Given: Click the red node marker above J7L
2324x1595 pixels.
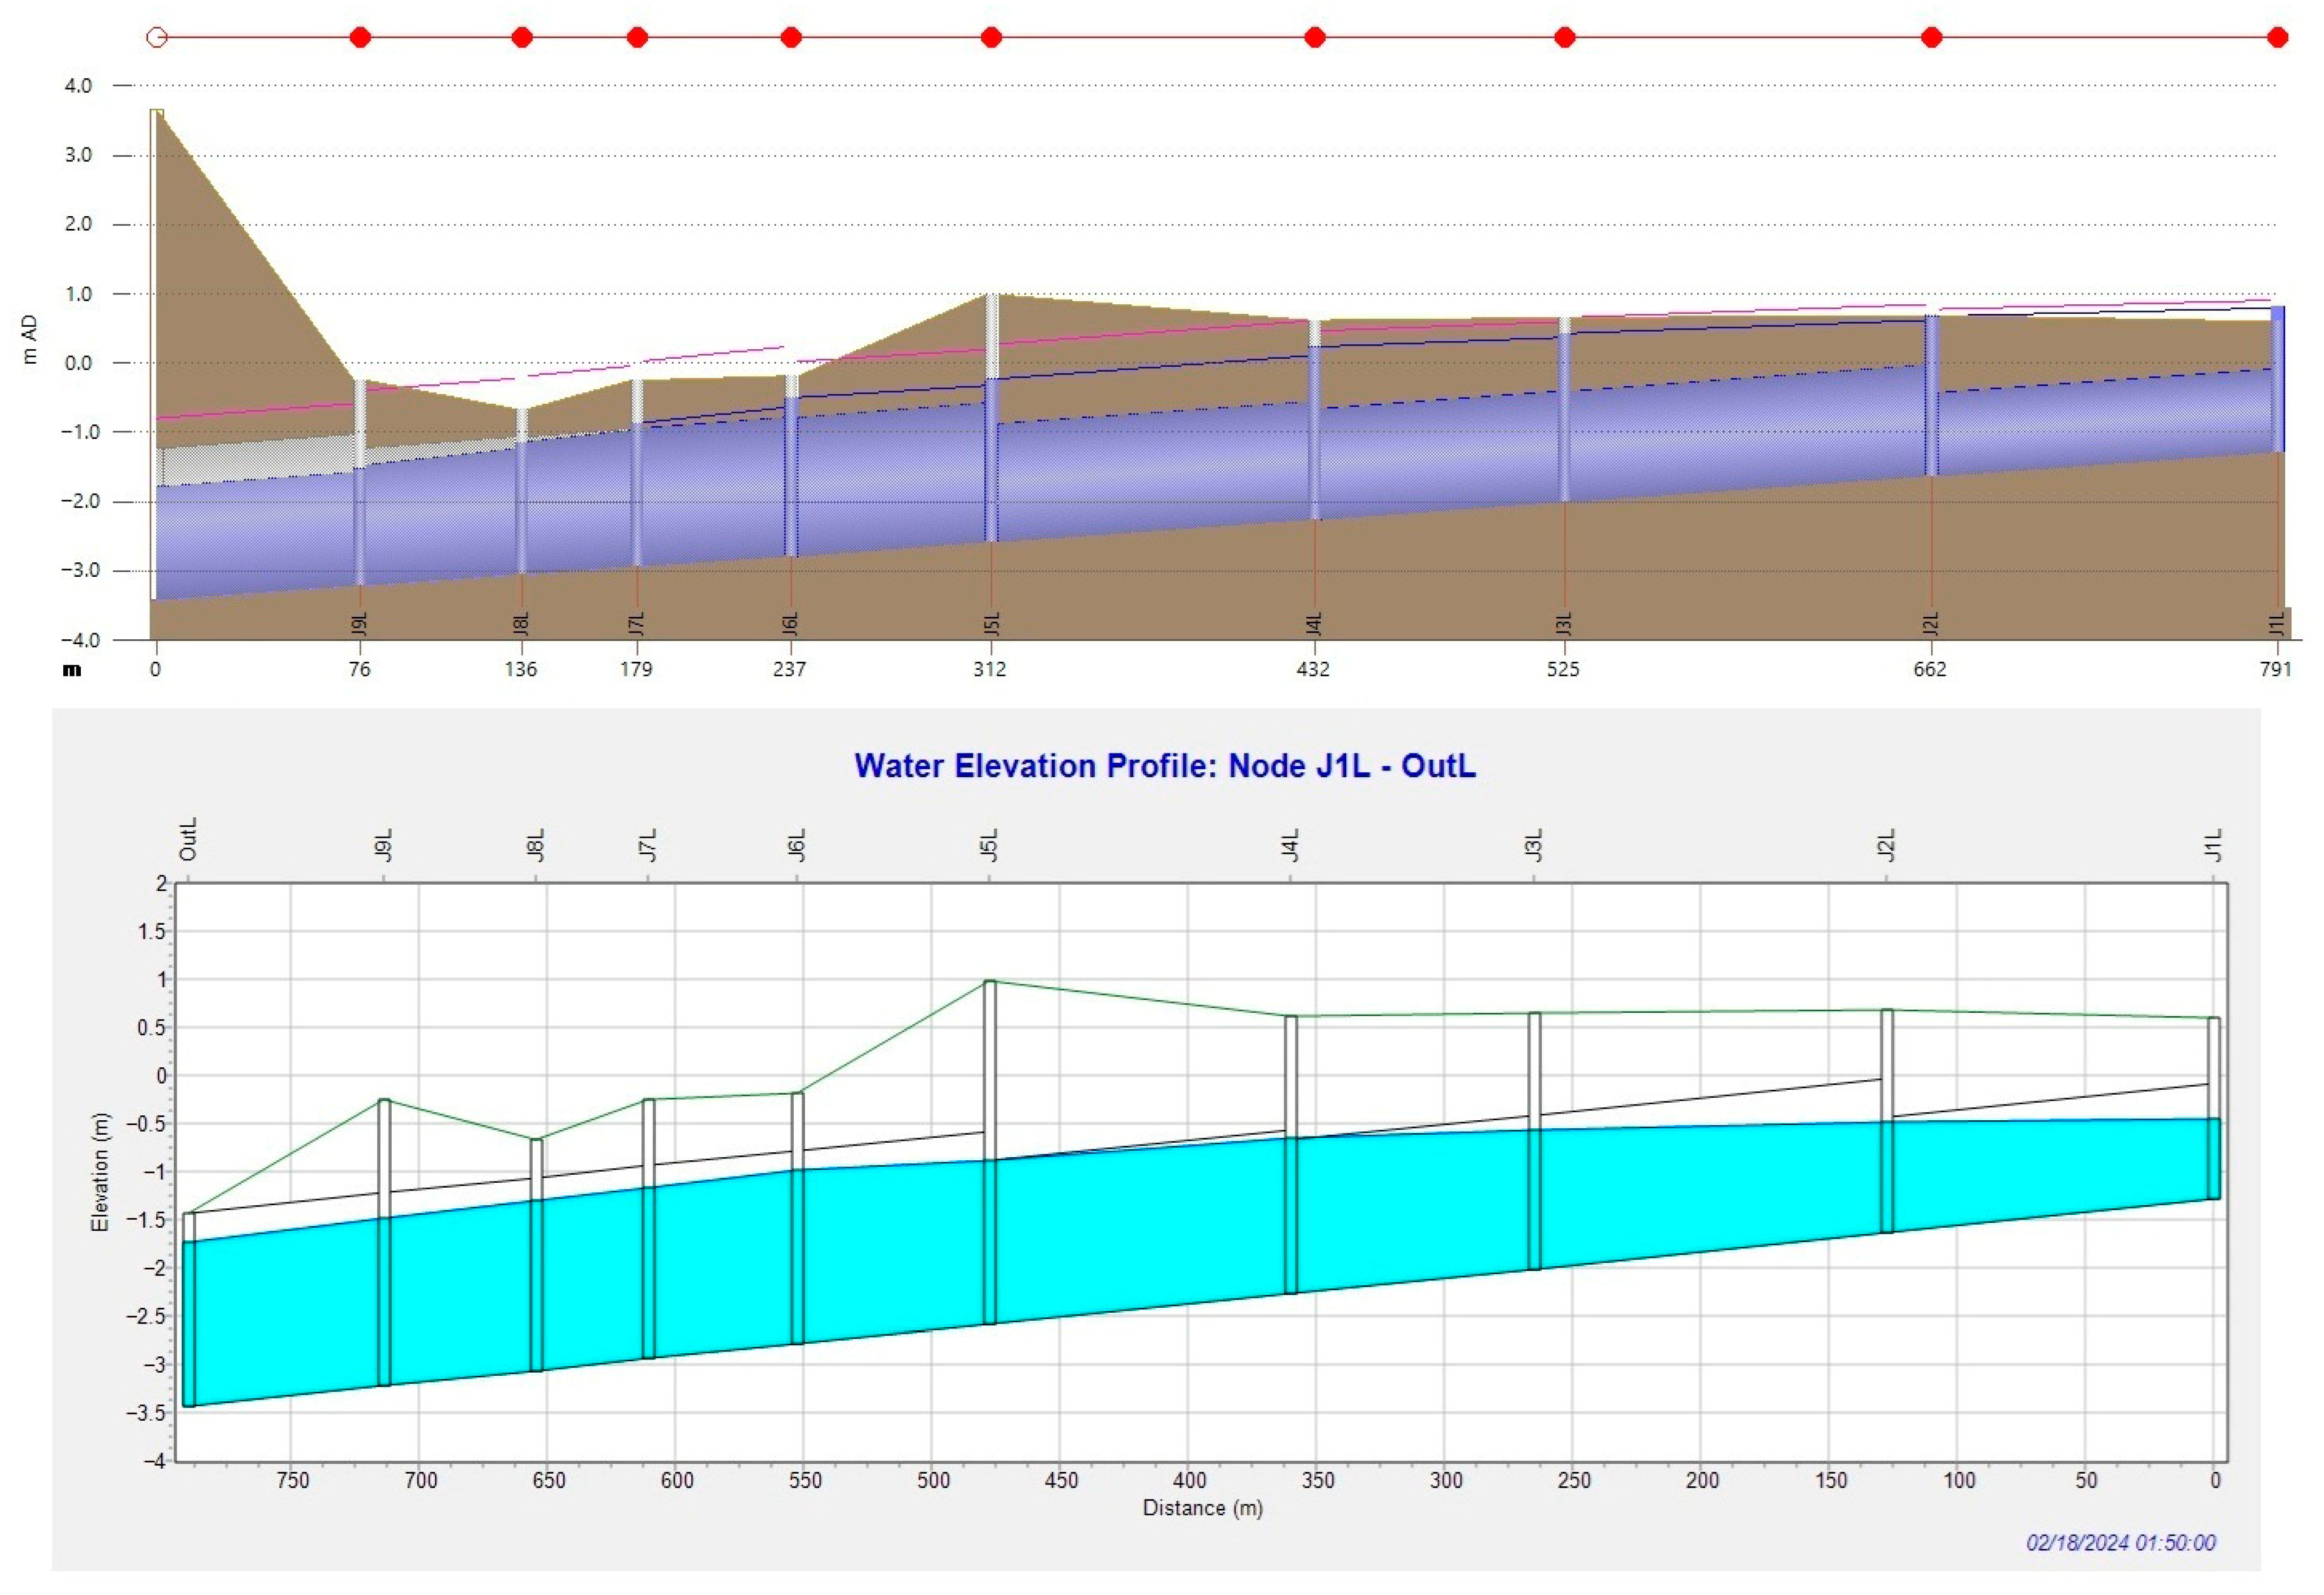Looking at the screenshot, I should [x=637, y=38].
